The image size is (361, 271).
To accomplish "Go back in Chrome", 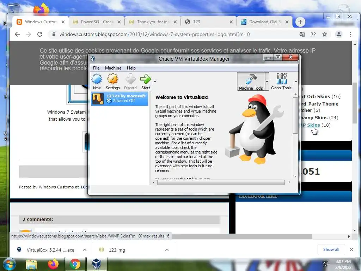I will tap(17, 34).
